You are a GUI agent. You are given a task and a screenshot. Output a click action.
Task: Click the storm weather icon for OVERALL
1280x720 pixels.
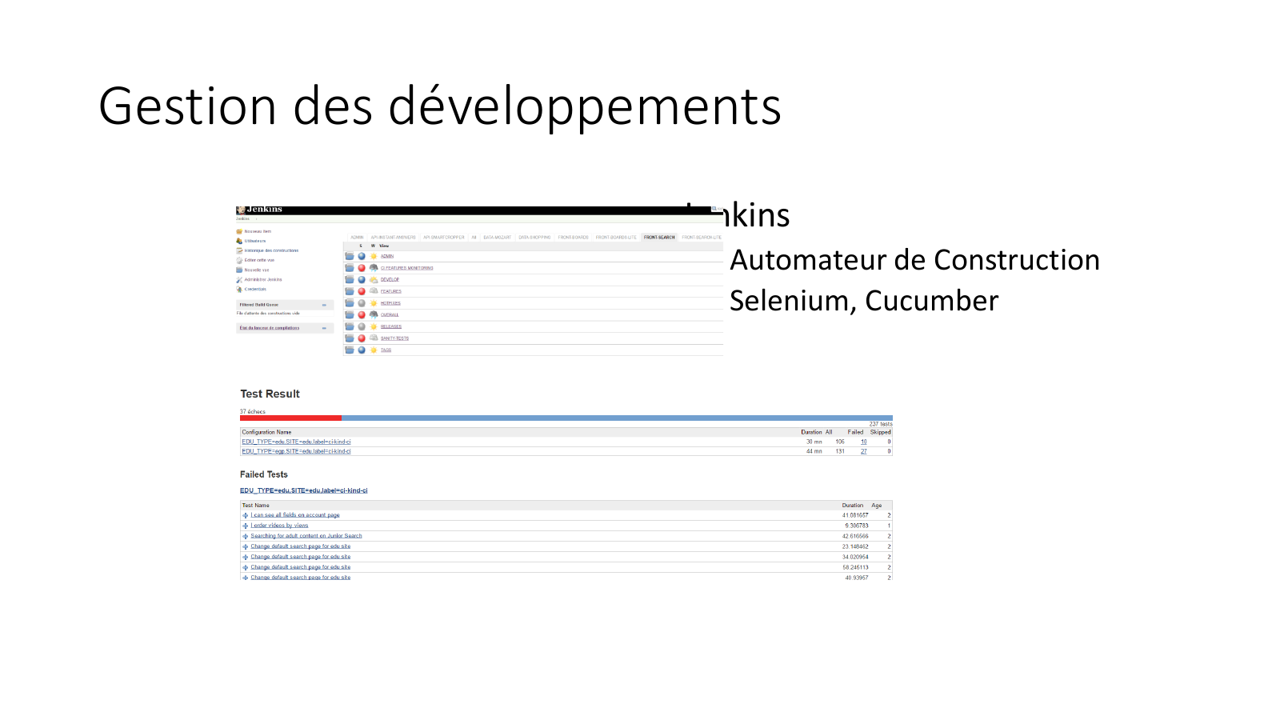tap(374, 314)
